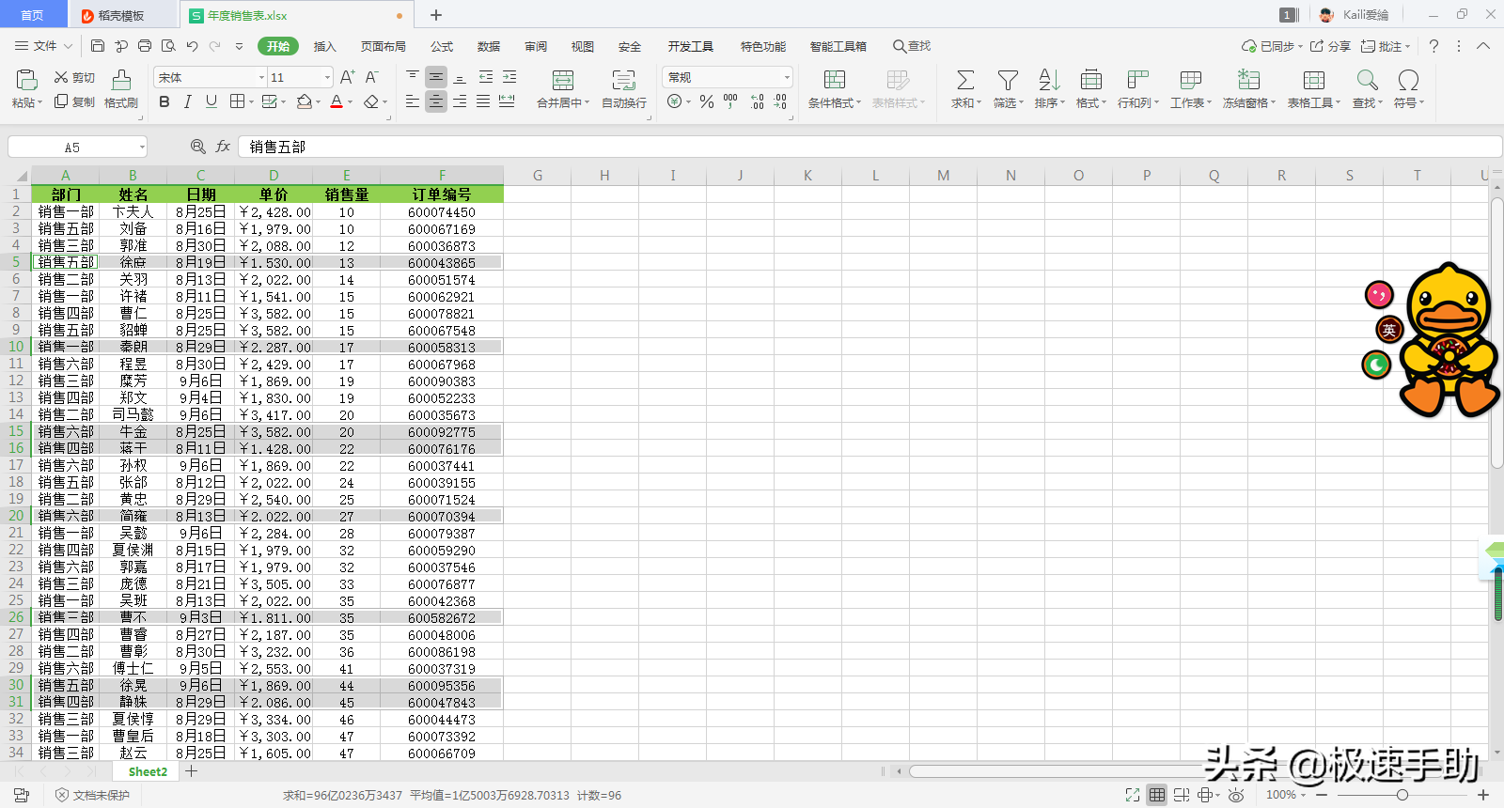This screenshot has height=808, width=1504.
Task: Click the help question mark icon
Action: [1433, 46]
